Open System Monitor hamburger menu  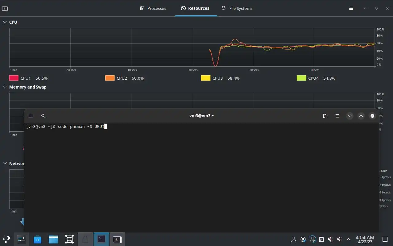click(351, 8)
